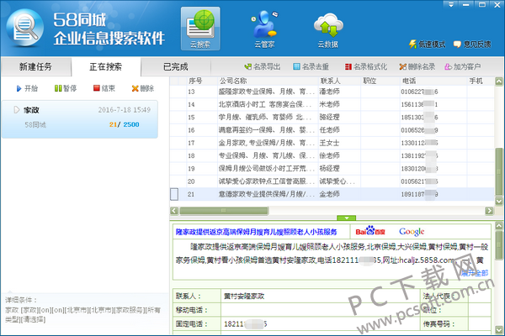Screen dimensions: 505x336
Task: Click 名录导出 to export the list
Action: (262, 66)
